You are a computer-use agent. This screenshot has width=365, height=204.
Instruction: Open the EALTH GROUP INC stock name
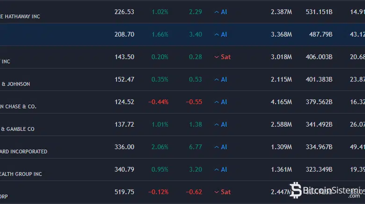21,174
